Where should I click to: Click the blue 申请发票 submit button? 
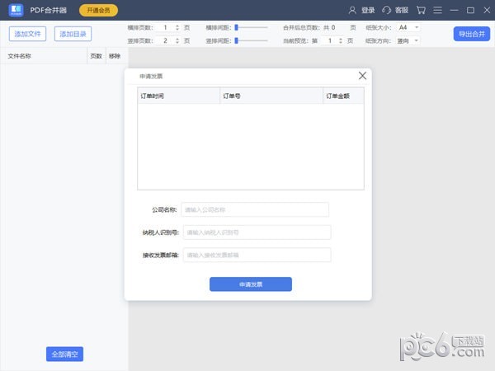(x=251, y=284)
